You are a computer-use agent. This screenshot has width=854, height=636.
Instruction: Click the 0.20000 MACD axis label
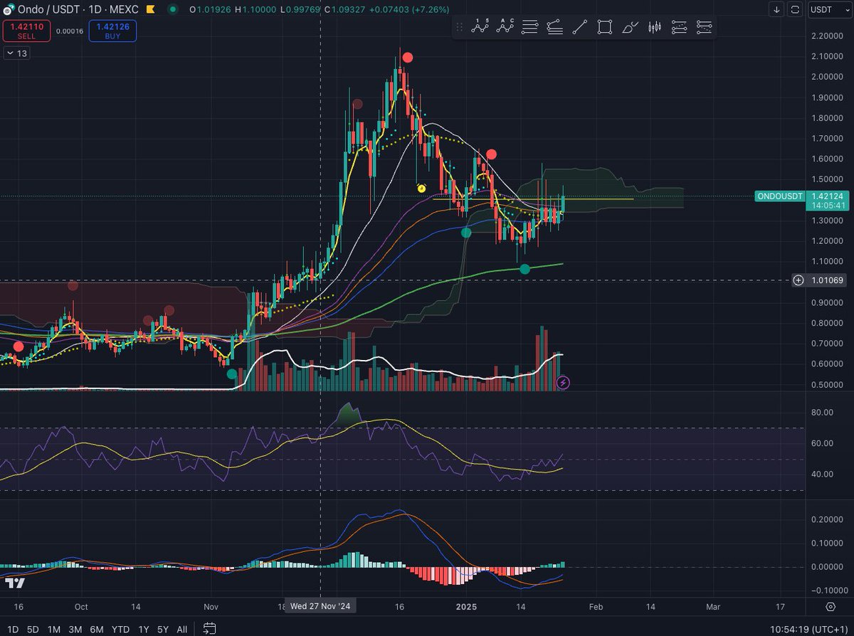tap(826, 519)
